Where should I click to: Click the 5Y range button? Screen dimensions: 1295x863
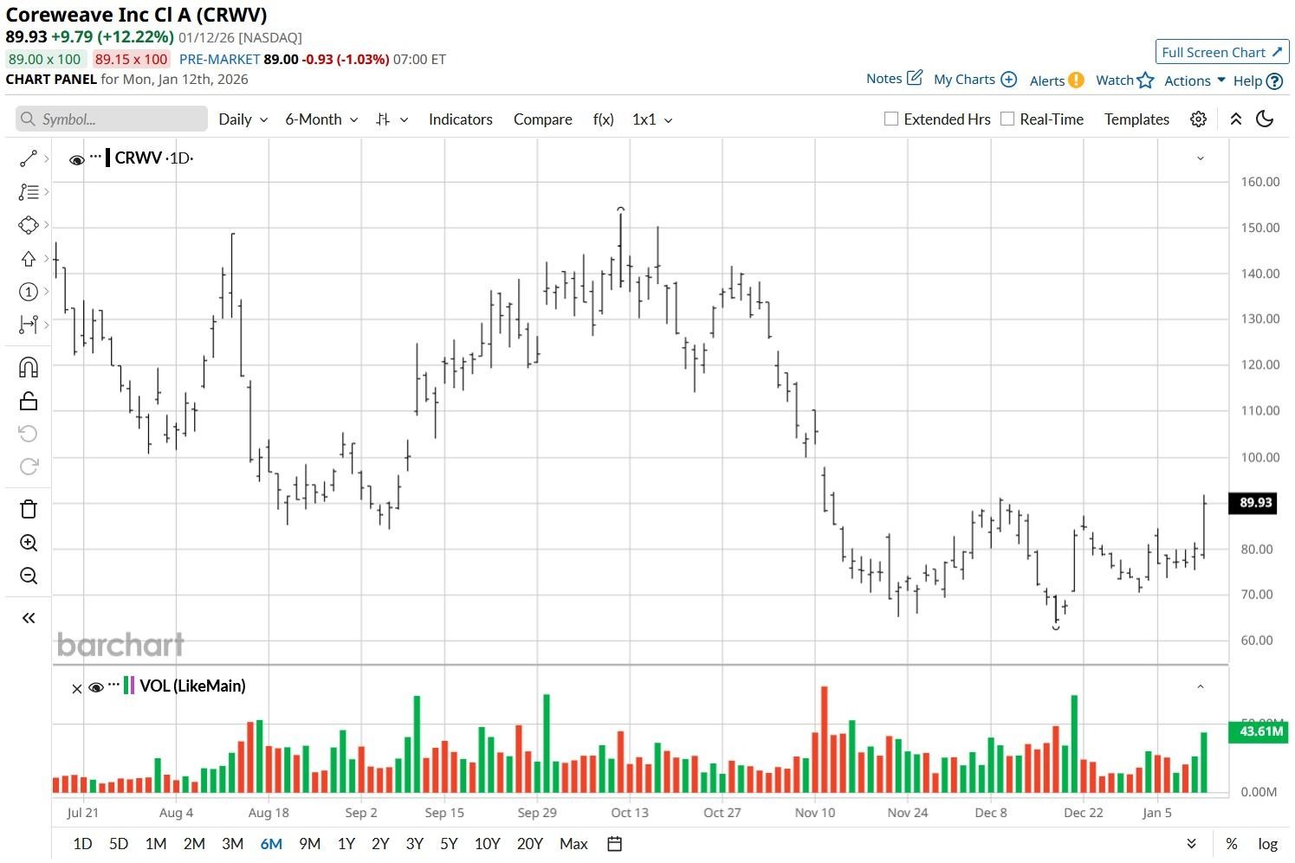449,844
